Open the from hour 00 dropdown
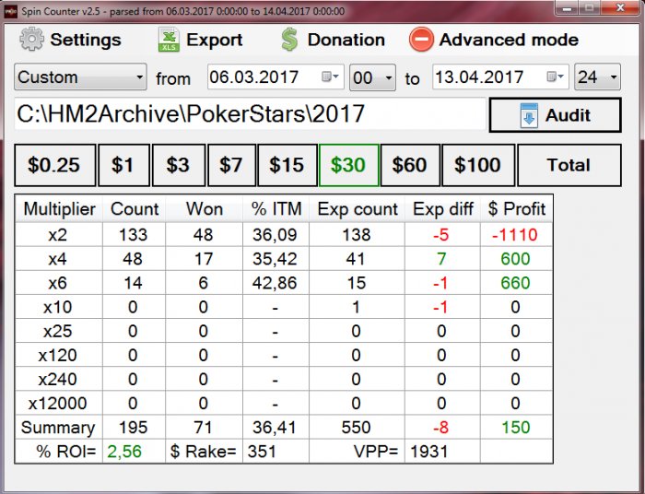The image size is (645, 494). coord(372,77)
